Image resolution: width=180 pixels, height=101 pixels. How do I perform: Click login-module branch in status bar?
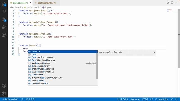10,99
